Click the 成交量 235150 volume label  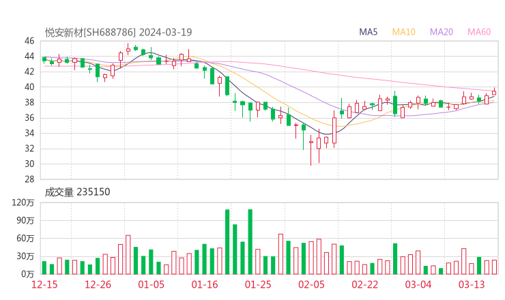click(77, 192)
